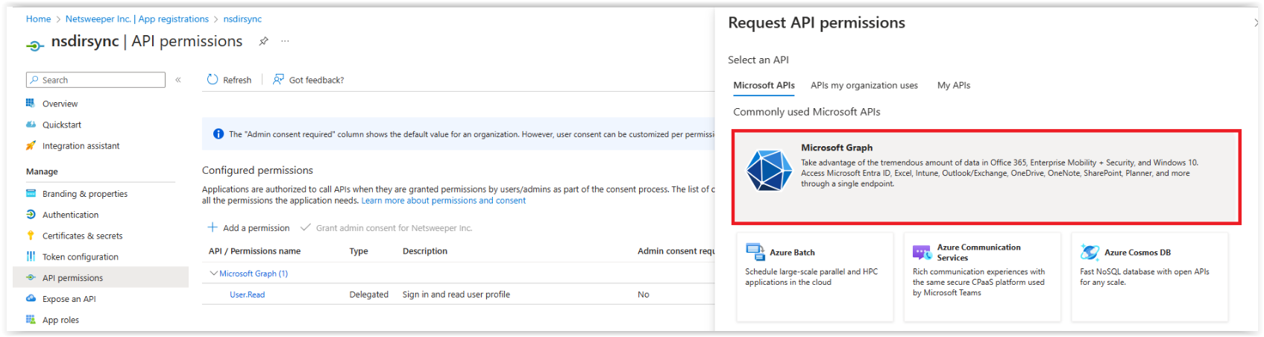This screenshot has height=337, width=1264.
Task: Click the nsdirsync app registration icon
Action: [x=35, y=45]
